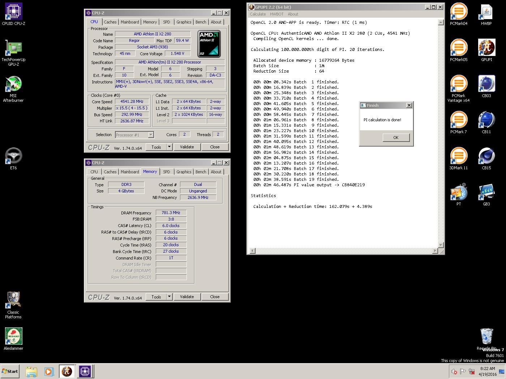
Task: Click the Core Speed value 4541.28 MHz
Action: (132, 101)
